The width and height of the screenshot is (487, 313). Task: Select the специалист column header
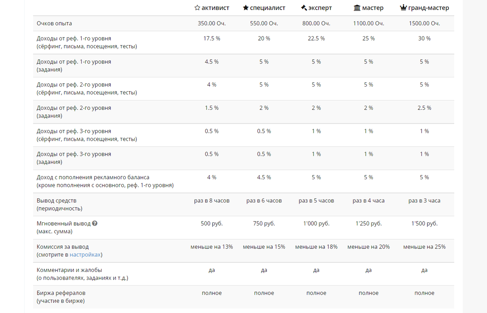[x=264, y=8]
